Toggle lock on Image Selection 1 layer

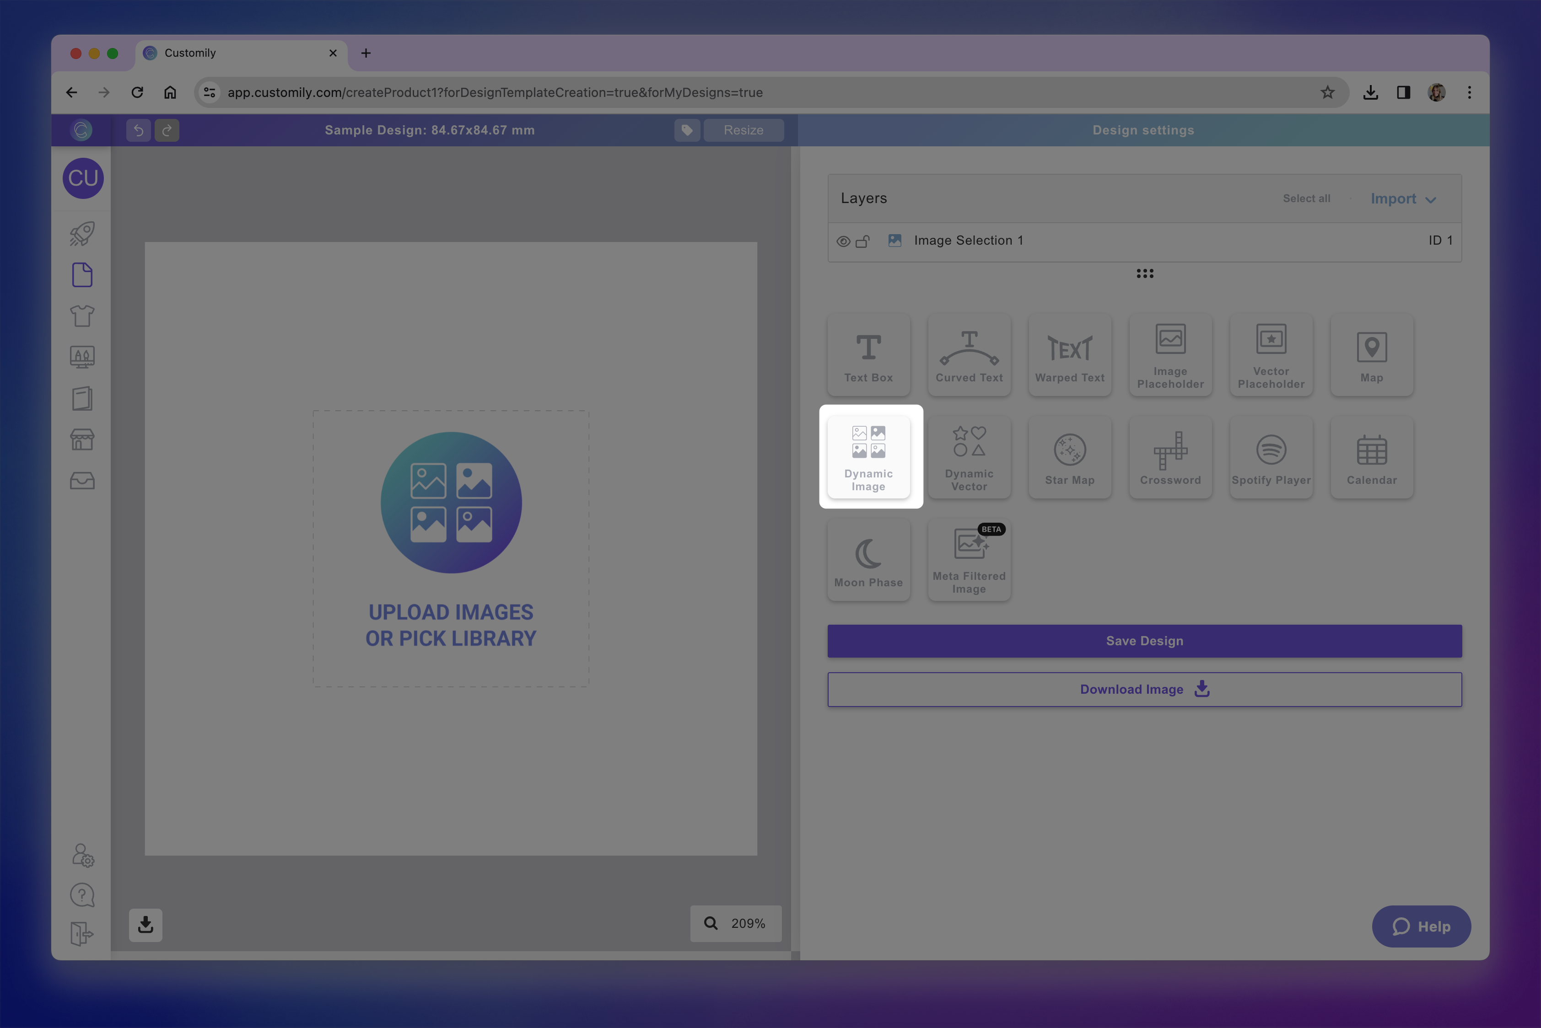[862, 241]
